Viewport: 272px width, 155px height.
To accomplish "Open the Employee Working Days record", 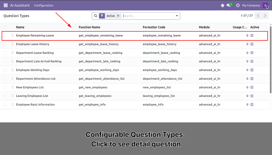I will pos(33,70).
